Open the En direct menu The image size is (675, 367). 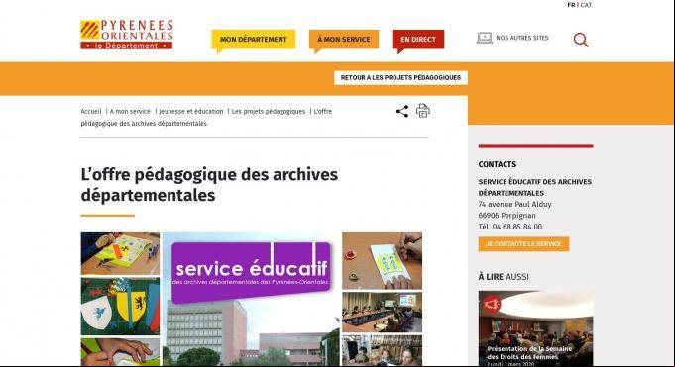tap(418, 40)
